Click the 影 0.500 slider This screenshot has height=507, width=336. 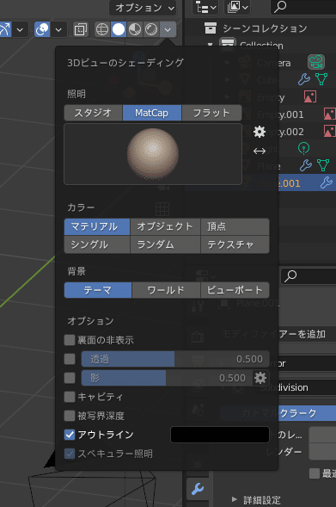tap(167, 378)
